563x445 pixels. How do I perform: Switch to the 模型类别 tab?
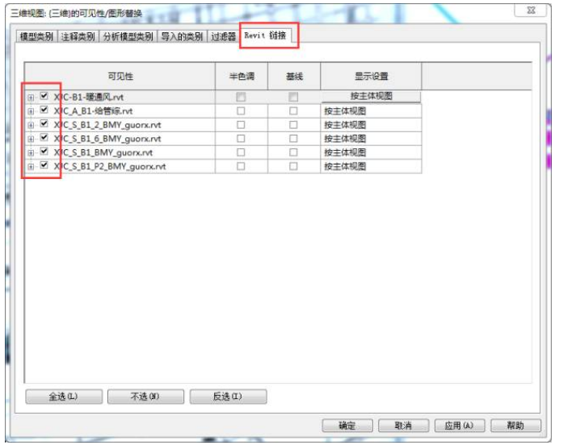point(37,37)
